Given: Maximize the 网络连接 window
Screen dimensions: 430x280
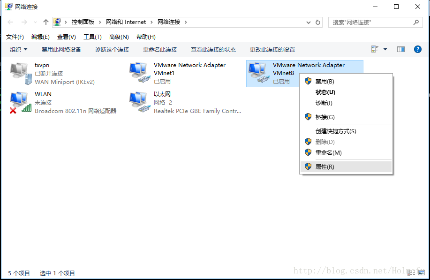Looking at the screenshot, I should click(396, 7).
